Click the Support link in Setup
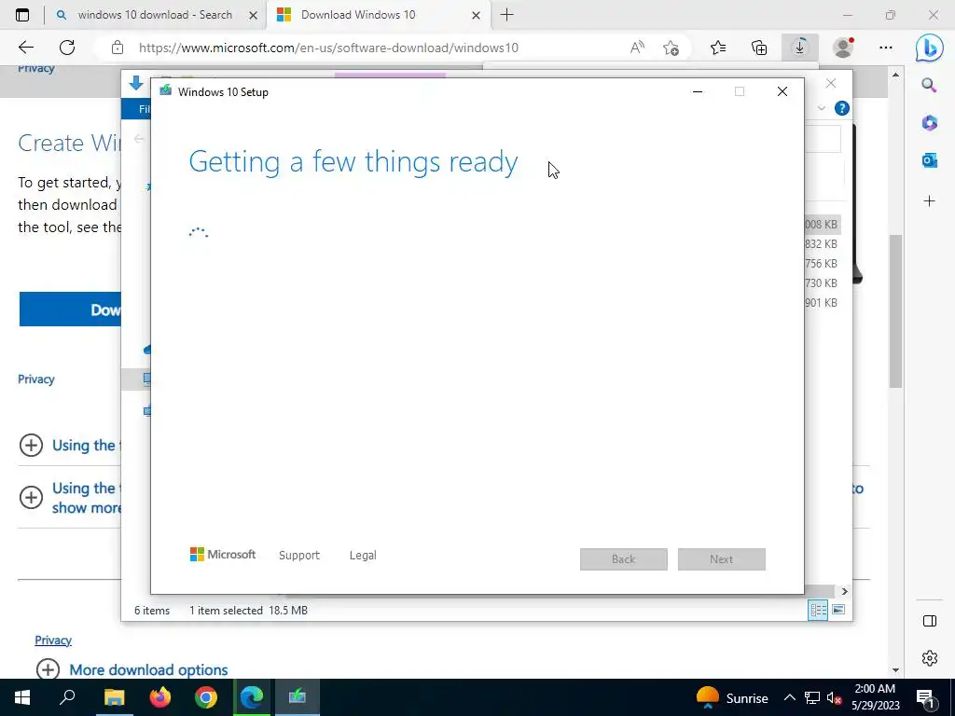 coord(299,556)
